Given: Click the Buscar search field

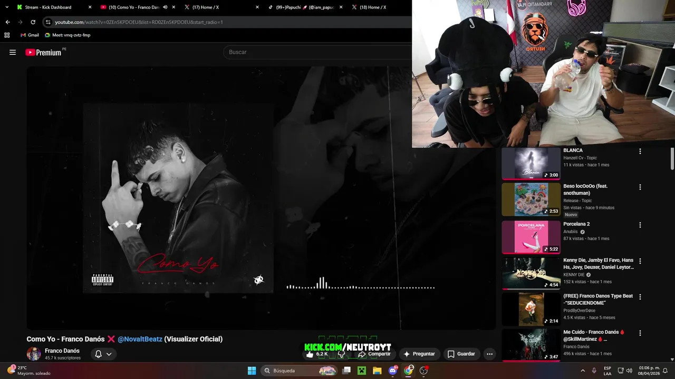Looking at the screenshot, I should (318, 52).
